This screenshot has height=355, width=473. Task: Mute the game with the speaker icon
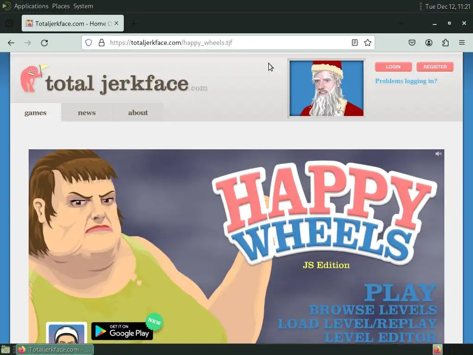439,153
